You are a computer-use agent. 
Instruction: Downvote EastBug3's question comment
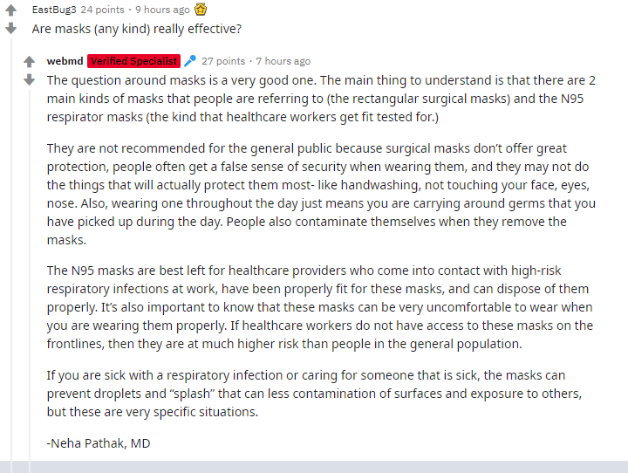click(11, 29)
